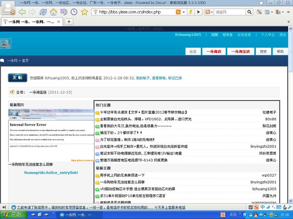Open the 查看新帖 link
This screenshot has height=219, width=293.
pyautogui.click(x=159, y=78)
